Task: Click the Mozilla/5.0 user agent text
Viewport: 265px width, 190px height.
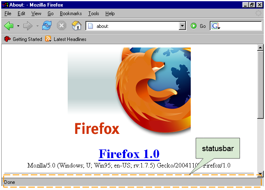Action: pos(129,165)
